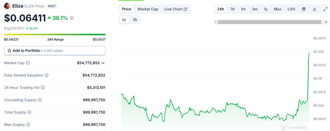Select the 7d time range

click(232, 9)
